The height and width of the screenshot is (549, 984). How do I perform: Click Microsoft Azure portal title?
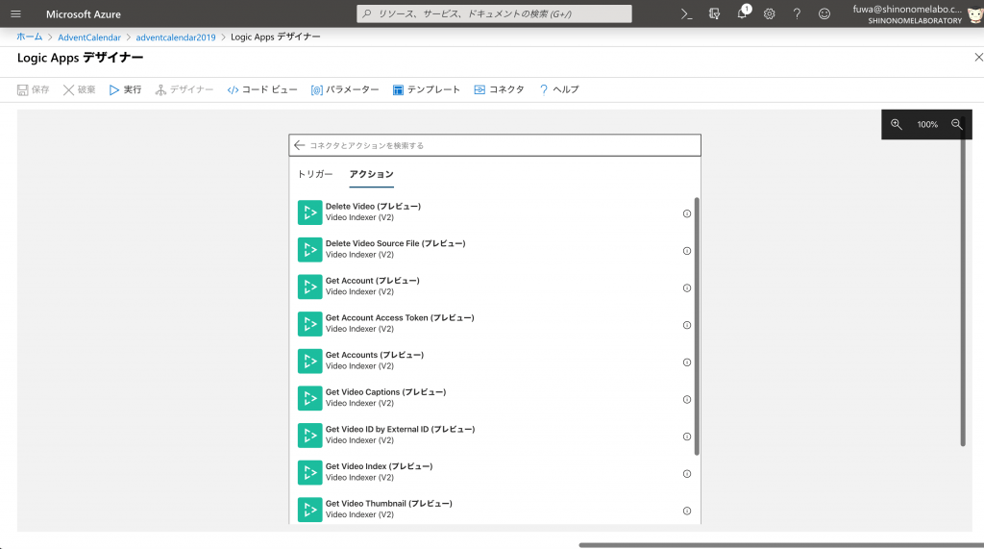(x=84, y=13)
